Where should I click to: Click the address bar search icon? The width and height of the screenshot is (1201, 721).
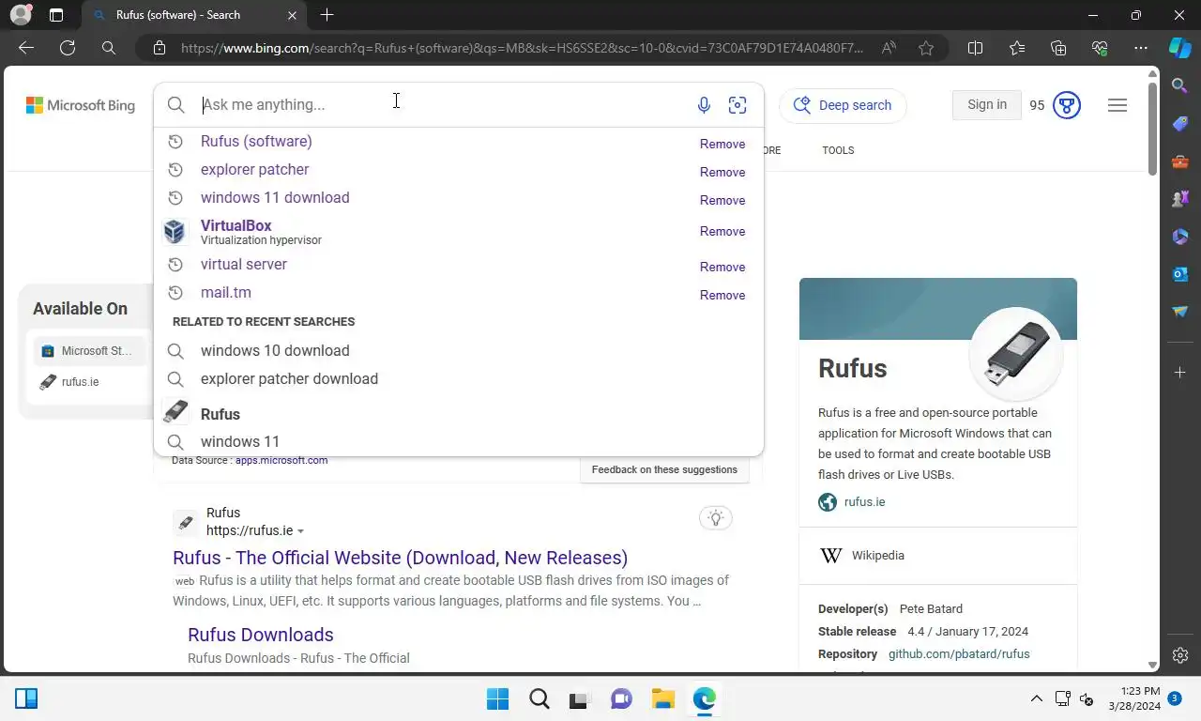[109, 48]
